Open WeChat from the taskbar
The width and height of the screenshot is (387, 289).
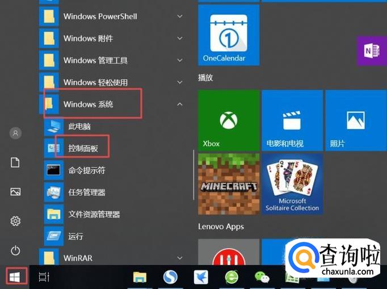262,277
